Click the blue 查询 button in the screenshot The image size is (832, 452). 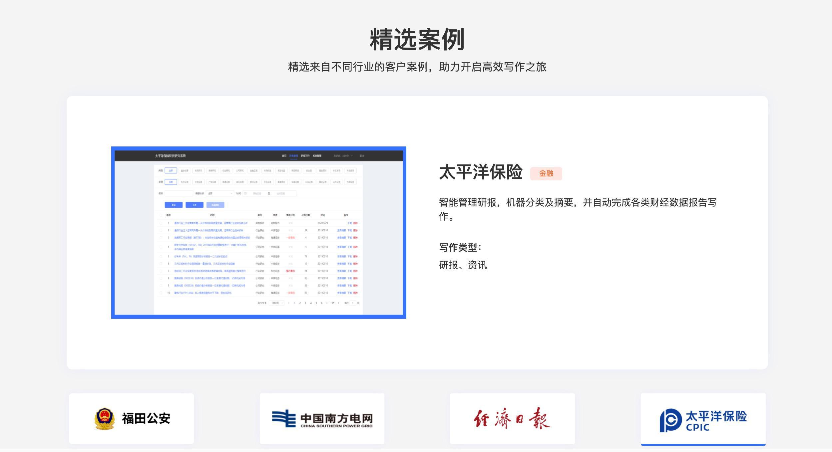tap(174, 205)
